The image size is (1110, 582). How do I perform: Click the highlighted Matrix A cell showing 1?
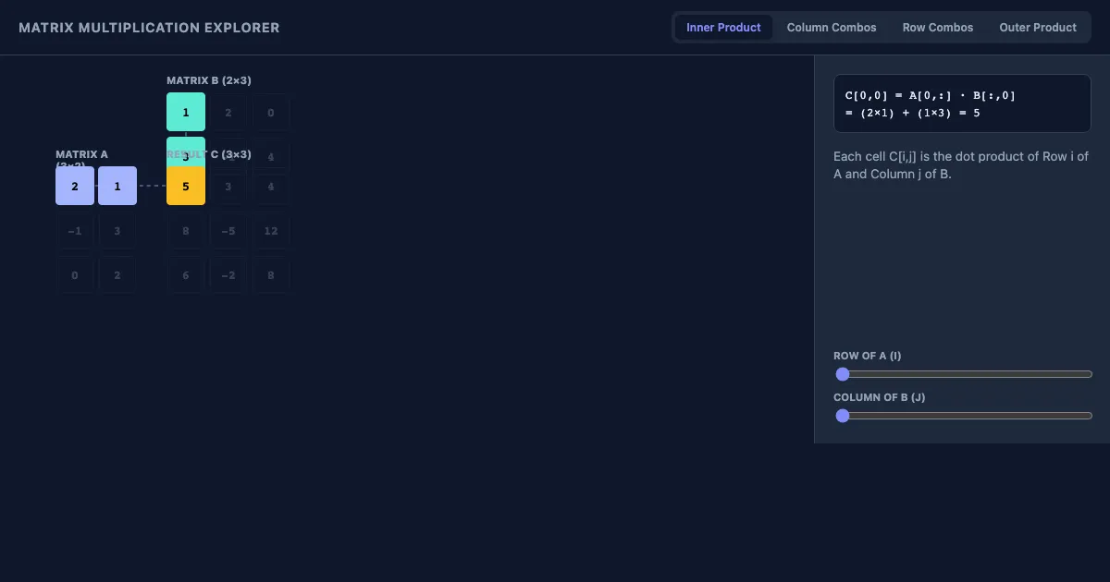(117, 186)
